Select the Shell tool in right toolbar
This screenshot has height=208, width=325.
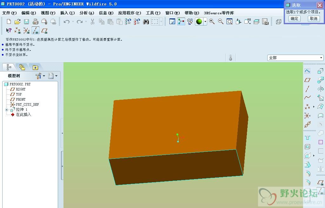point(307,147)
